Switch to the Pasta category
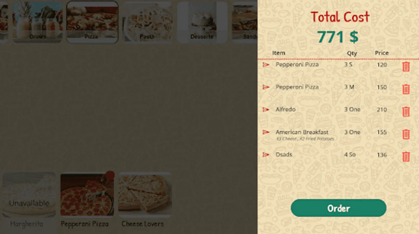Viewport: 419px width, 234px height. tap(147, 22)
